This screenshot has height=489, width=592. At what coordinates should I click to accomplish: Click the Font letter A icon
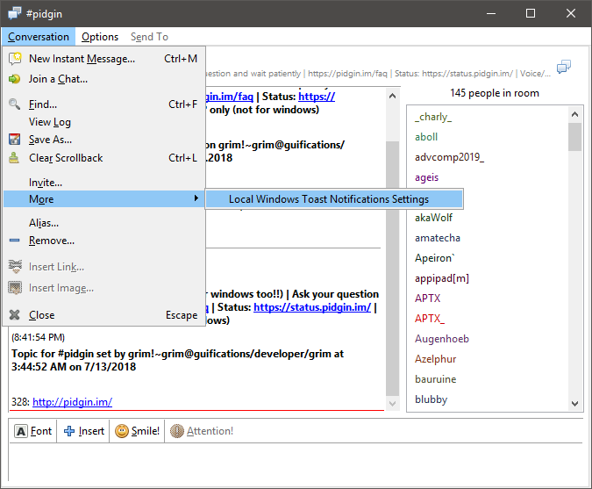pos(21,431)
